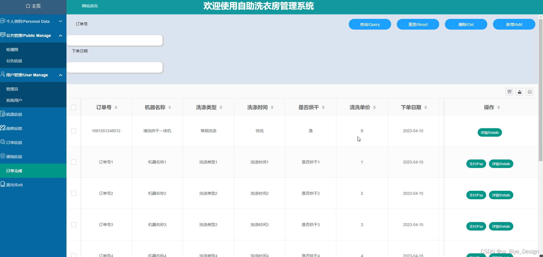Open 订单信息 menu entry
The image size is (543, 257).
coord(33,143)
